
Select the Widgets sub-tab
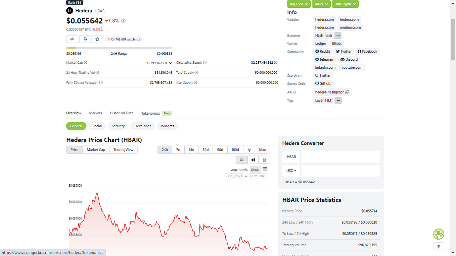[x=168, y=126]
